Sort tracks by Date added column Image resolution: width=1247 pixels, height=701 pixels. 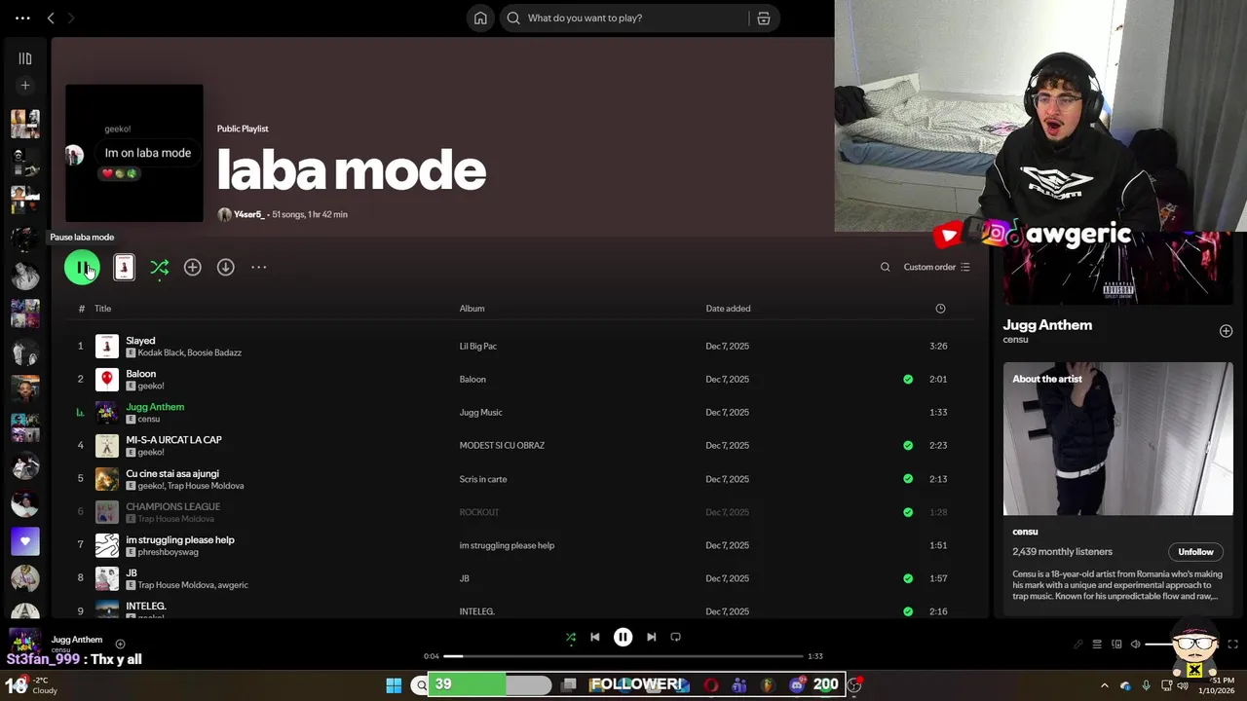pyautogui.click(x=728, y=309)
